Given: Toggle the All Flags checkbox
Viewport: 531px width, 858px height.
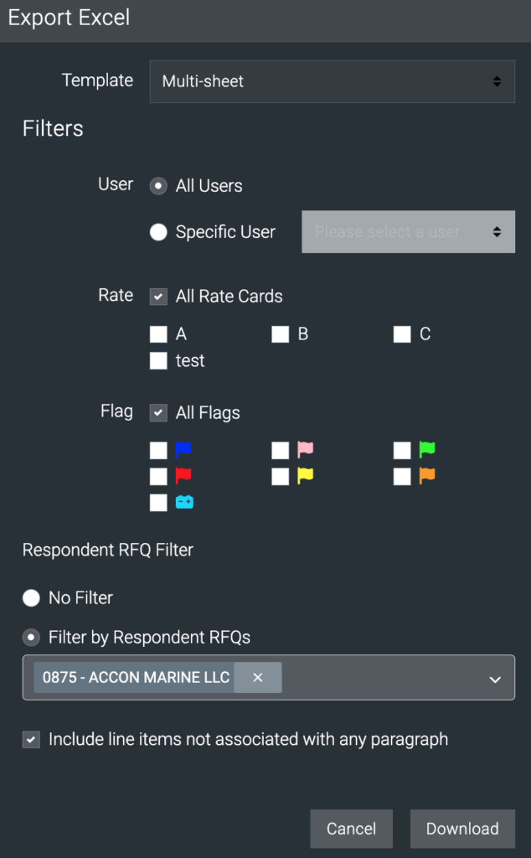Looking at the screenshot, I should click(x=158, y=413).
